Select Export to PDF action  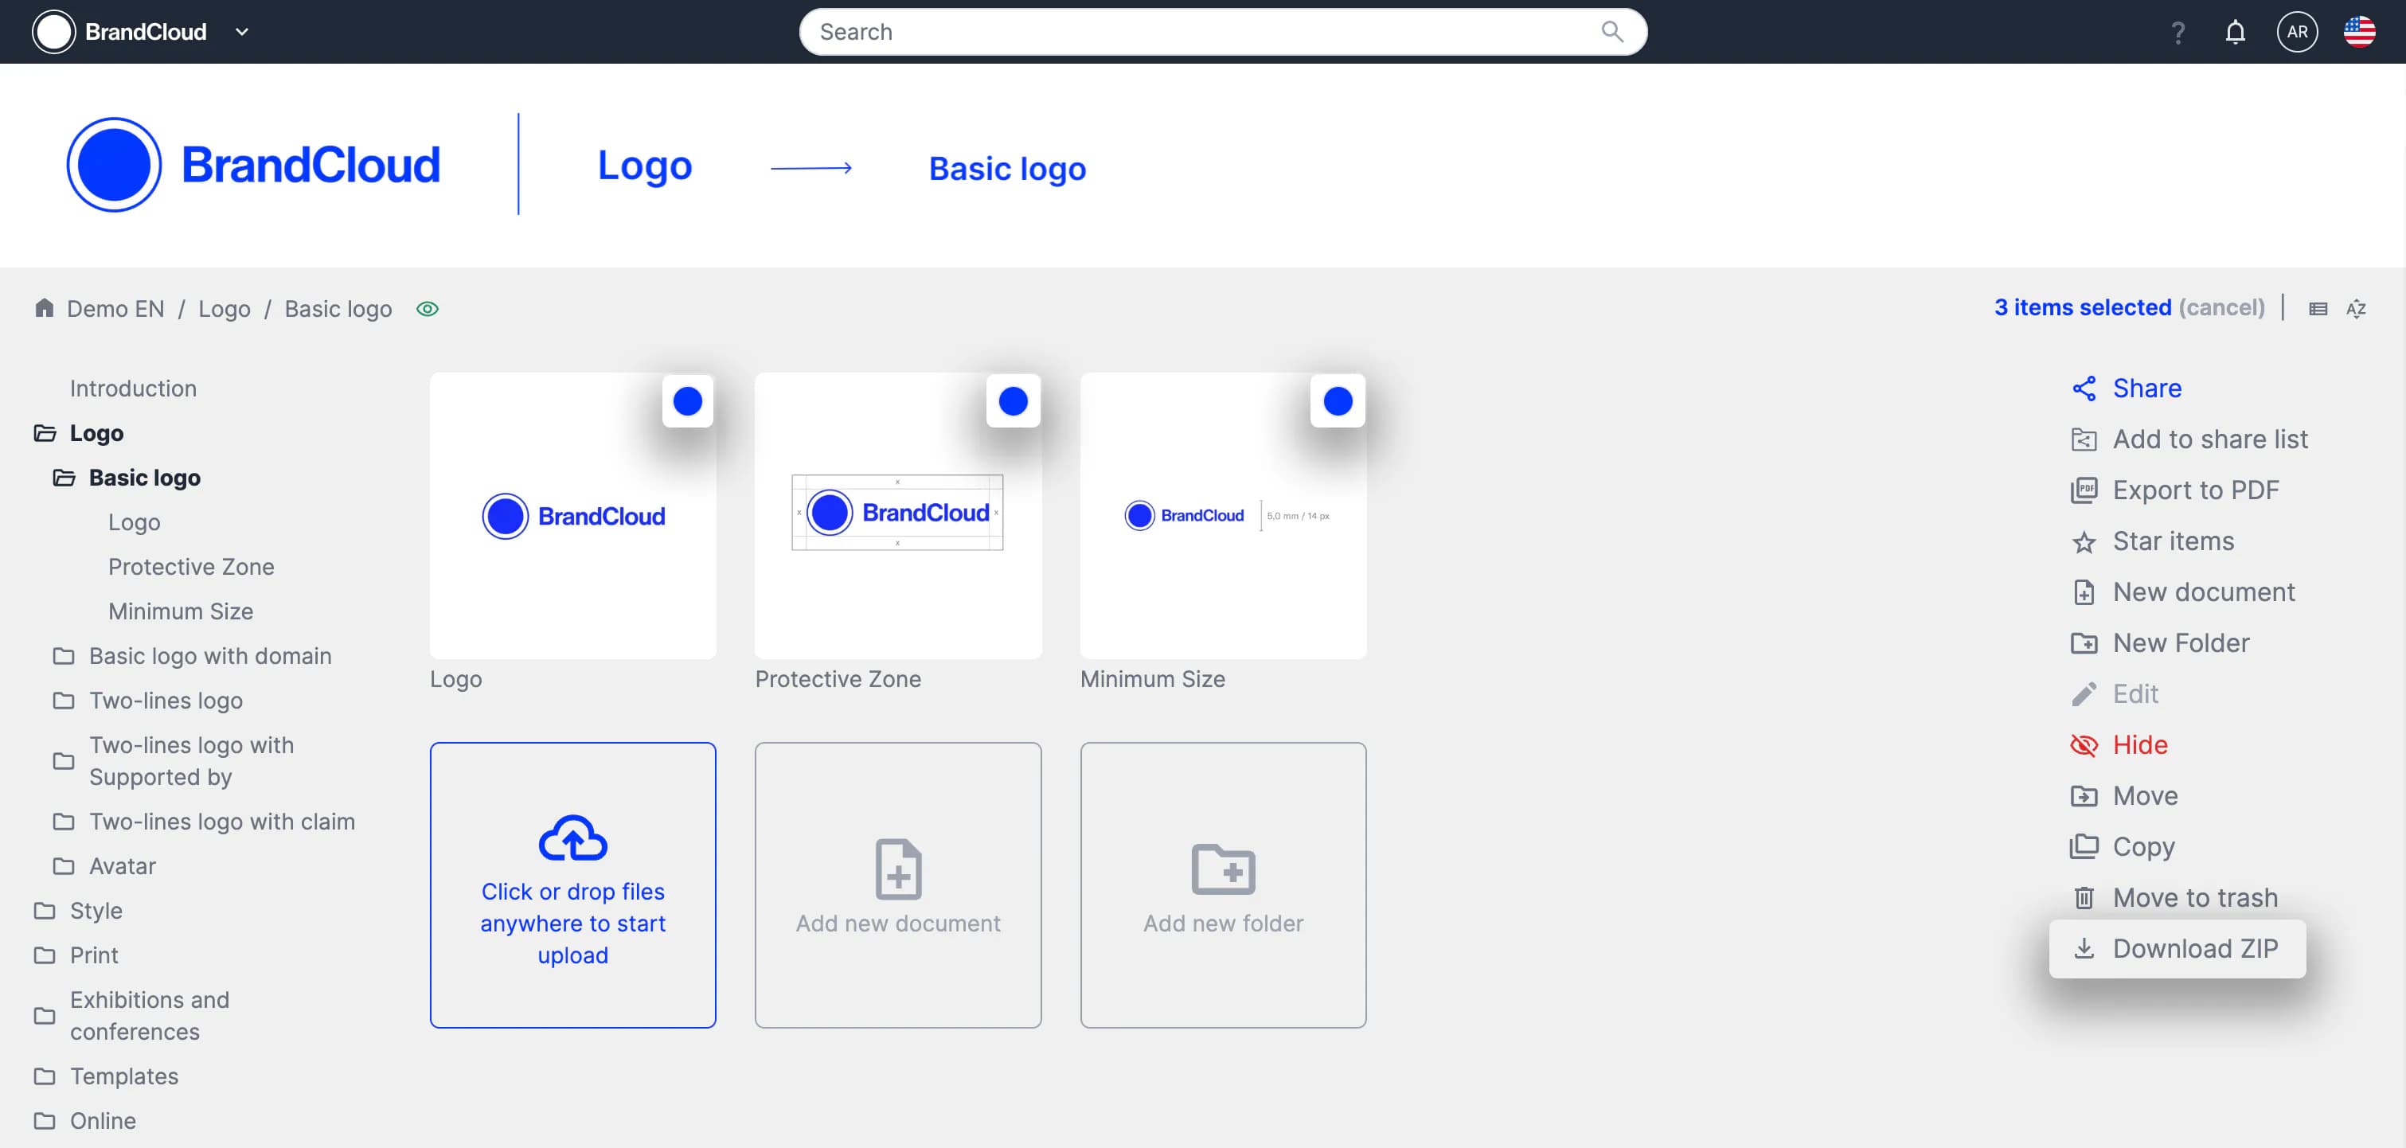2195,490
